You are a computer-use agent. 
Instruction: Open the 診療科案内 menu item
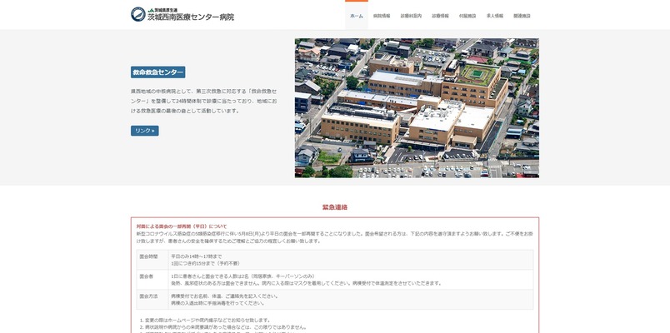pos(411,16)
